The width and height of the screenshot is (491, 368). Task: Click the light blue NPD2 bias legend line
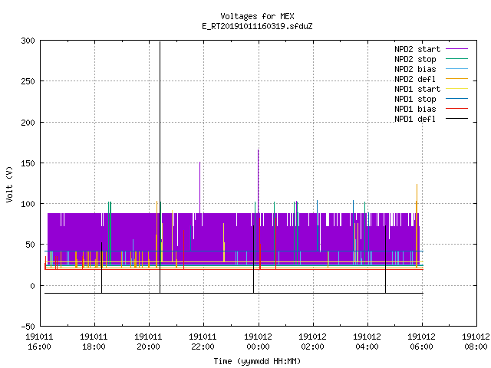(457, 68)
